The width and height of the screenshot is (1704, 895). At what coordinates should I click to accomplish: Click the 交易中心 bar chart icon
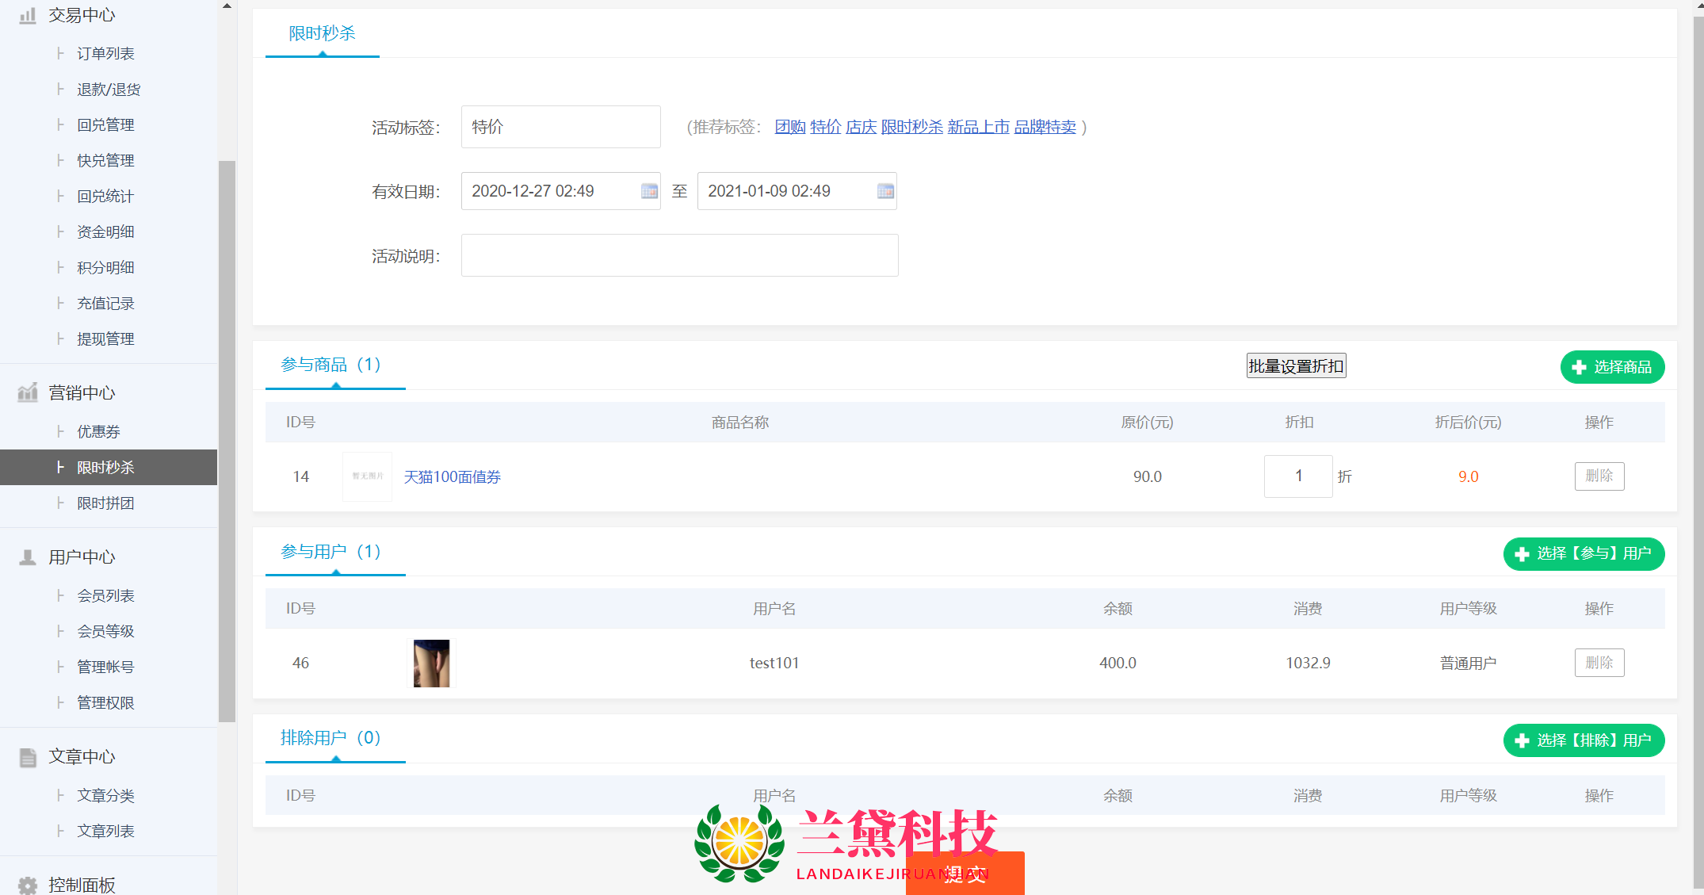28,15
